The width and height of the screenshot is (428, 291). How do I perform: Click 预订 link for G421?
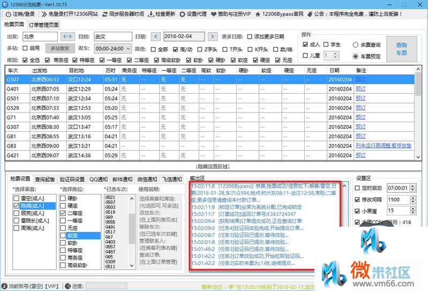[361, 155]
